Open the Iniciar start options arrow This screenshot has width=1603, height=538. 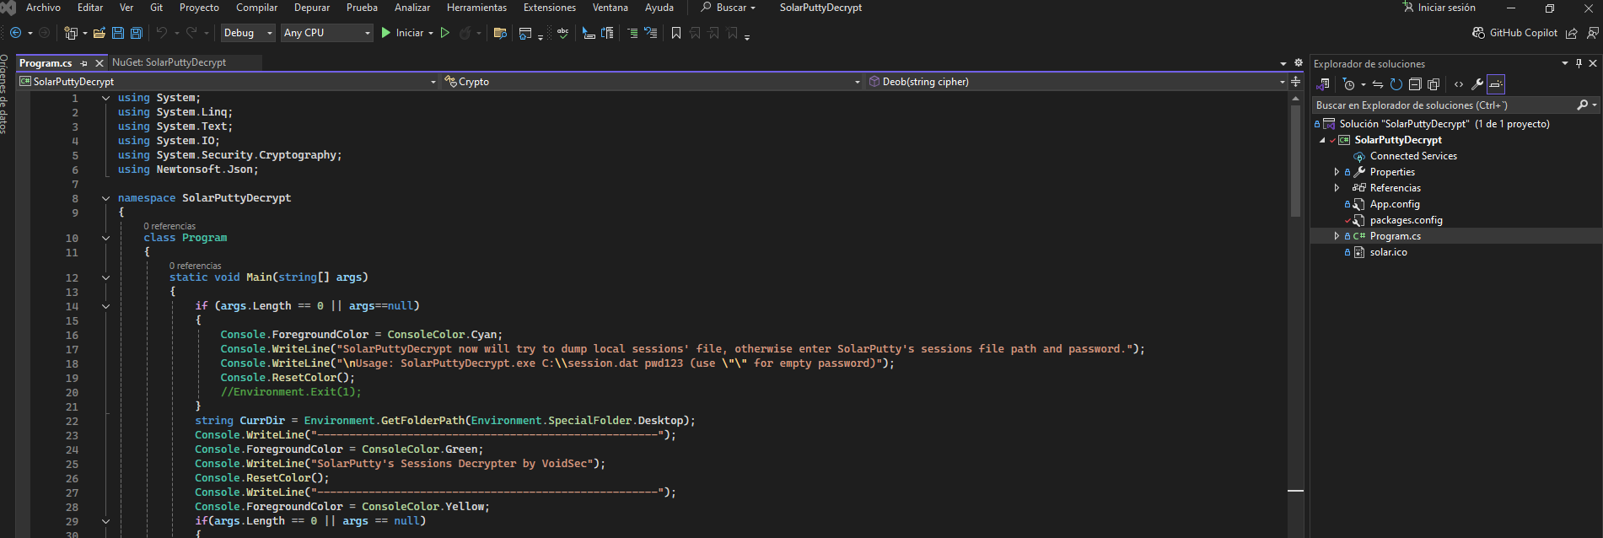(x=431, y=33)
